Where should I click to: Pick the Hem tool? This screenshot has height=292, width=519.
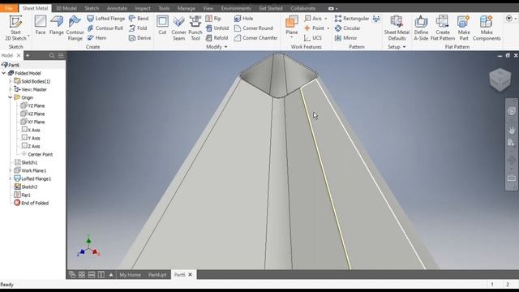[97, 38]
